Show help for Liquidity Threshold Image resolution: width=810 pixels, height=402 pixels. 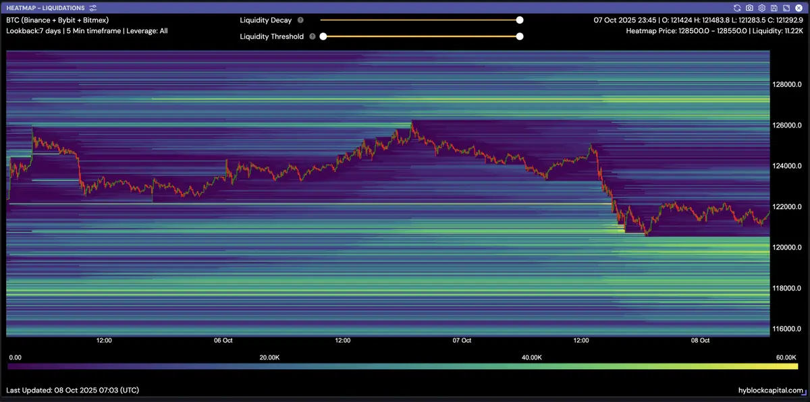click(x=313, y=36)
